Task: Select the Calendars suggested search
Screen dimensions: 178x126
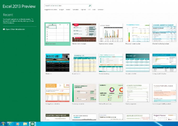Action: pyautogui.click(x=75, y=10)
